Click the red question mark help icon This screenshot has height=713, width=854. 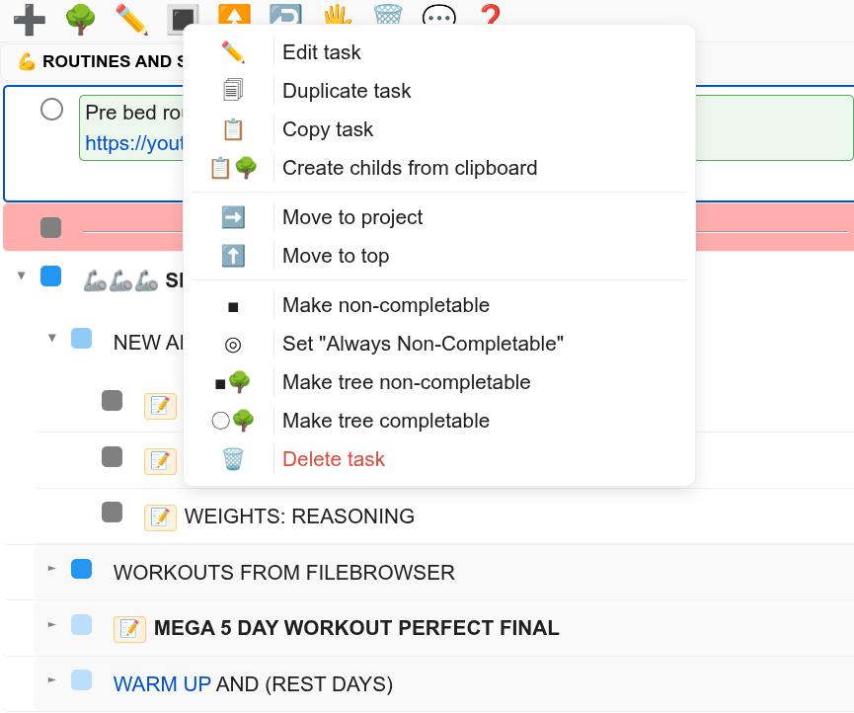tap(490, 15)
